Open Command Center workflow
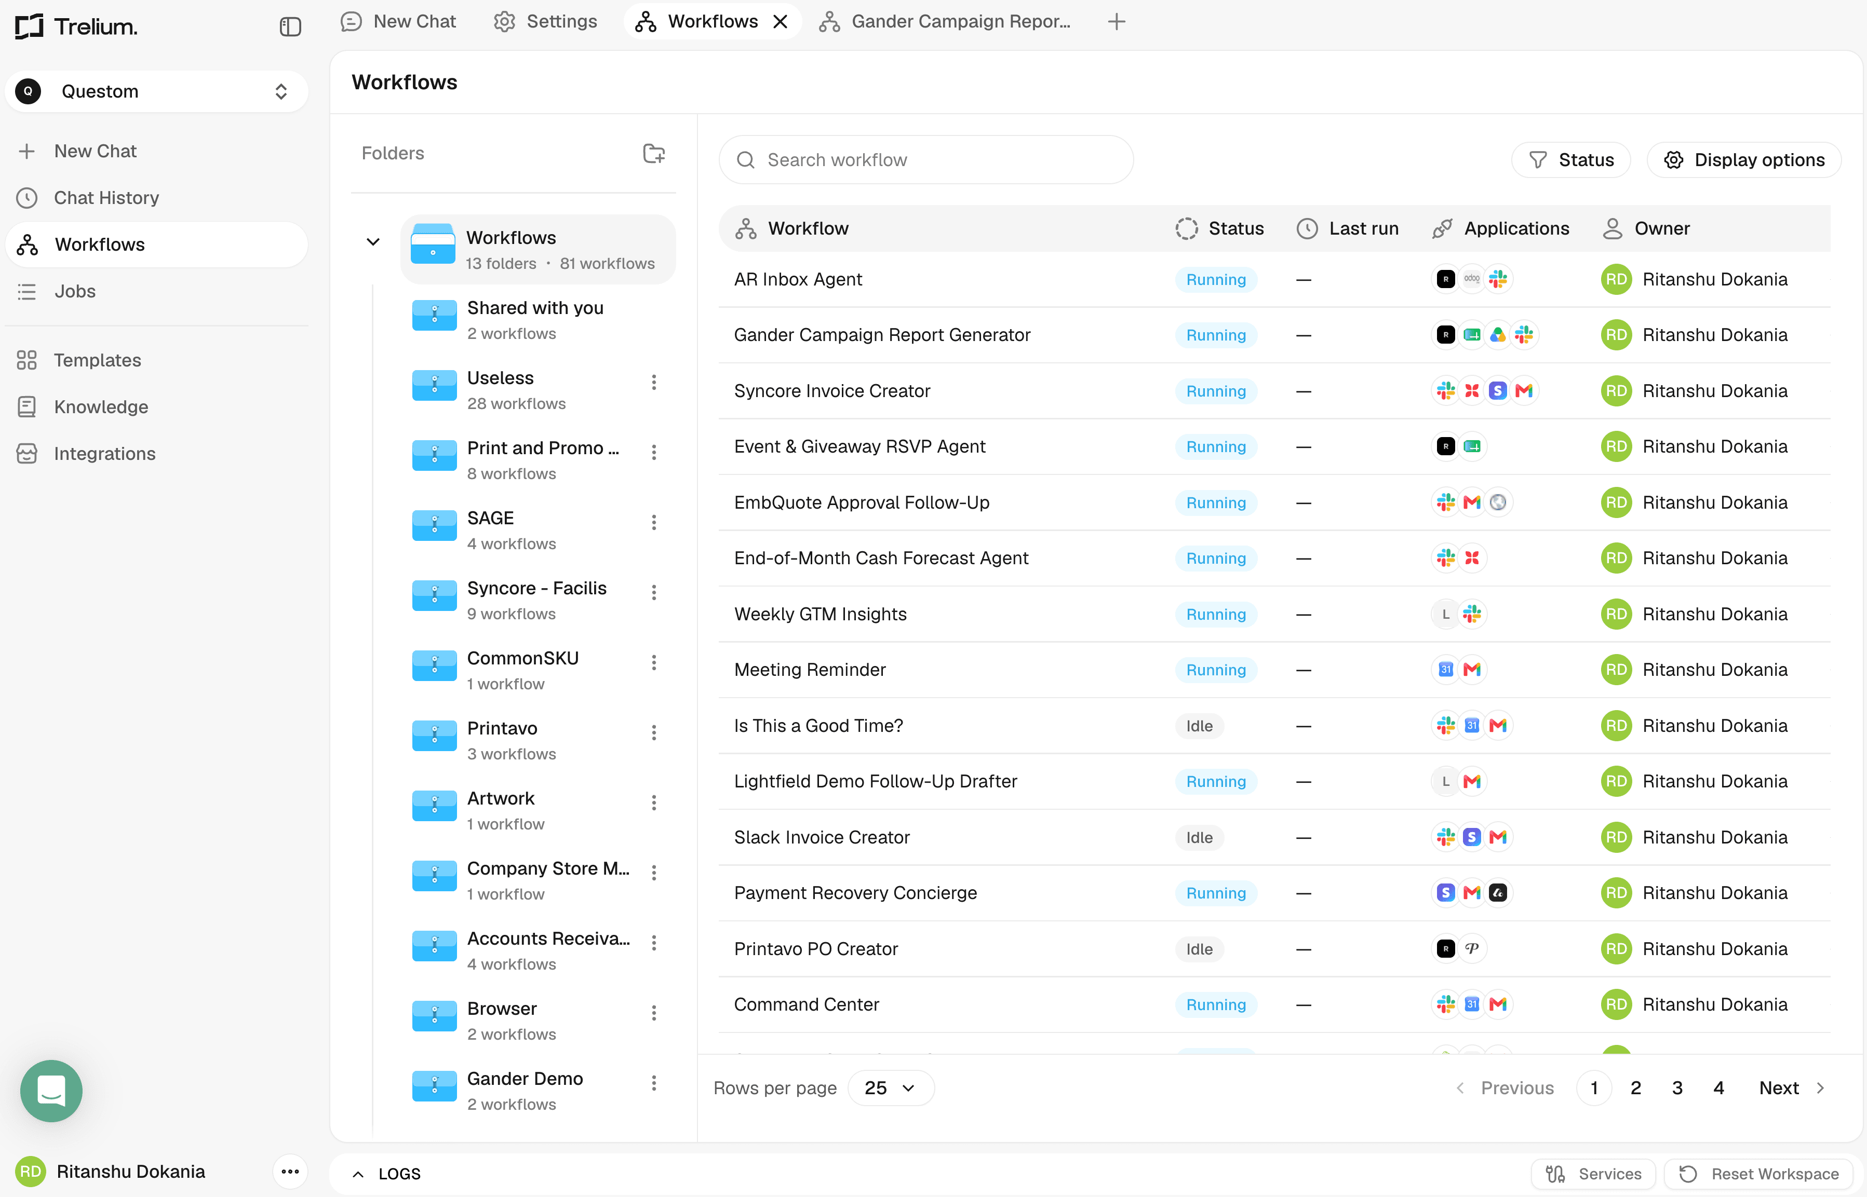Screen dimensions: 1867x1197 coord(807,1004)
